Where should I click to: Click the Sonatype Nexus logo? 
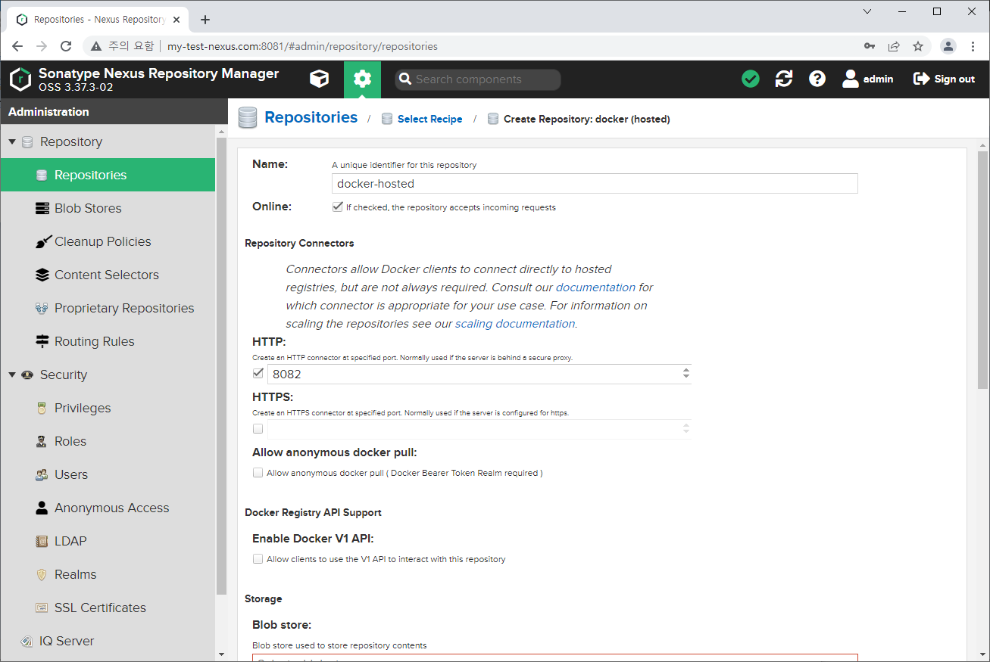coord(20,79)
